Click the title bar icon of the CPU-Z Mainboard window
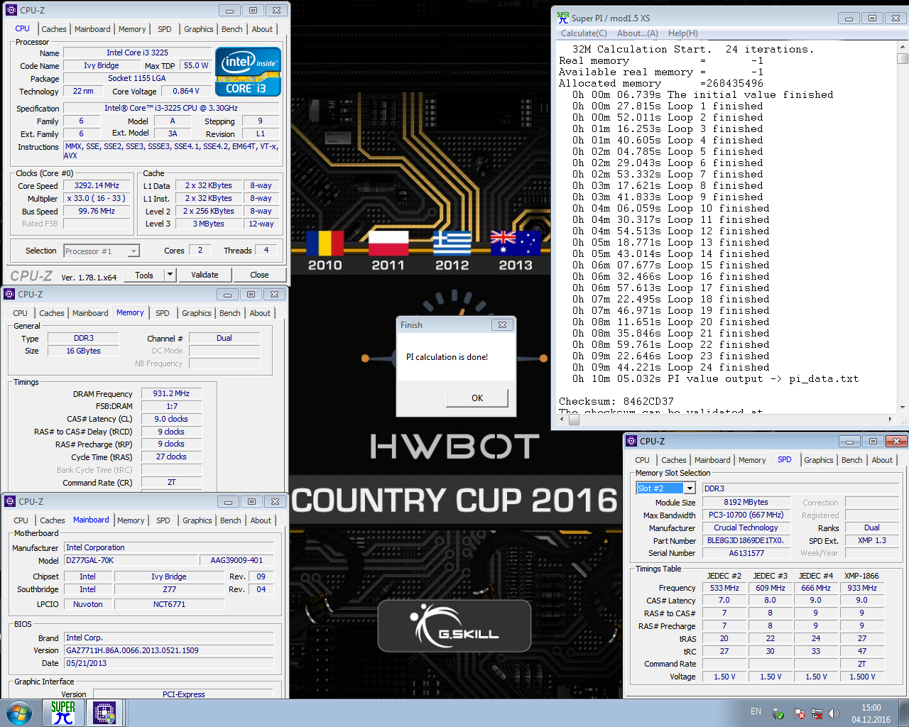909x727 pixels. coord(10,501)
